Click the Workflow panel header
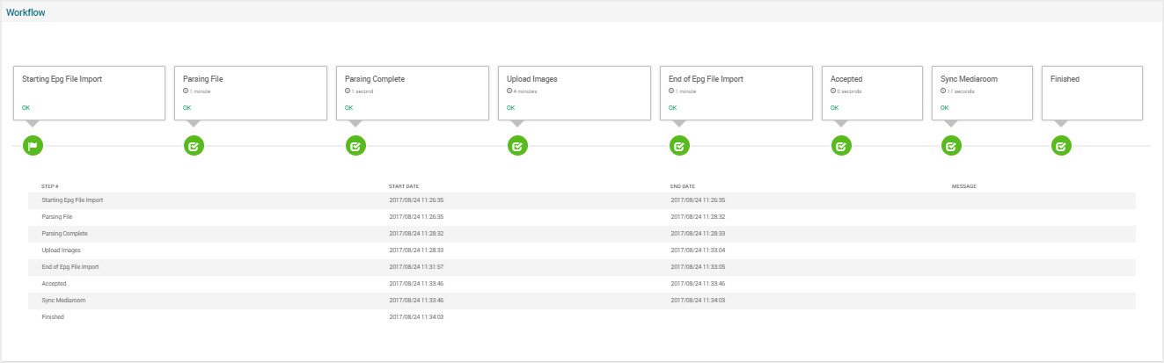The height and width of the screenshot is (363, 1164). click(x=26, y=12)
